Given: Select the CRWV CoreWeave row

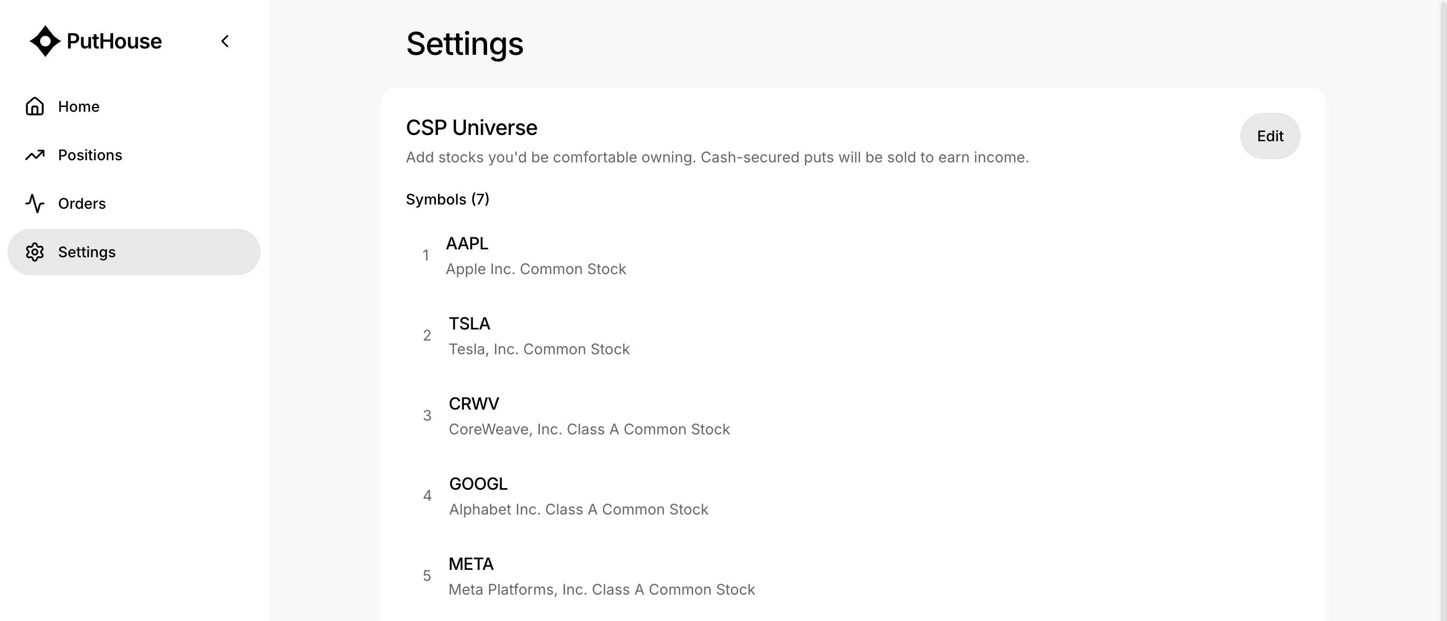Looking at the screenshot, I should [853, 416].
